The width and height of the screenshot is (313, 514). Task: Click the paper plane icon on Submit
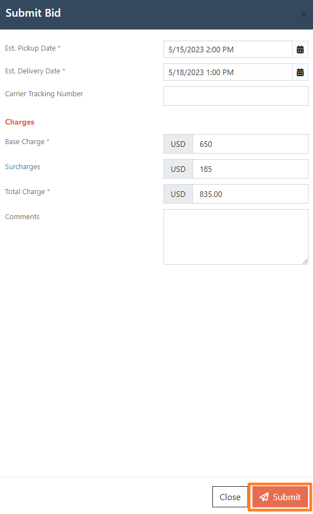tap(264, 497)
